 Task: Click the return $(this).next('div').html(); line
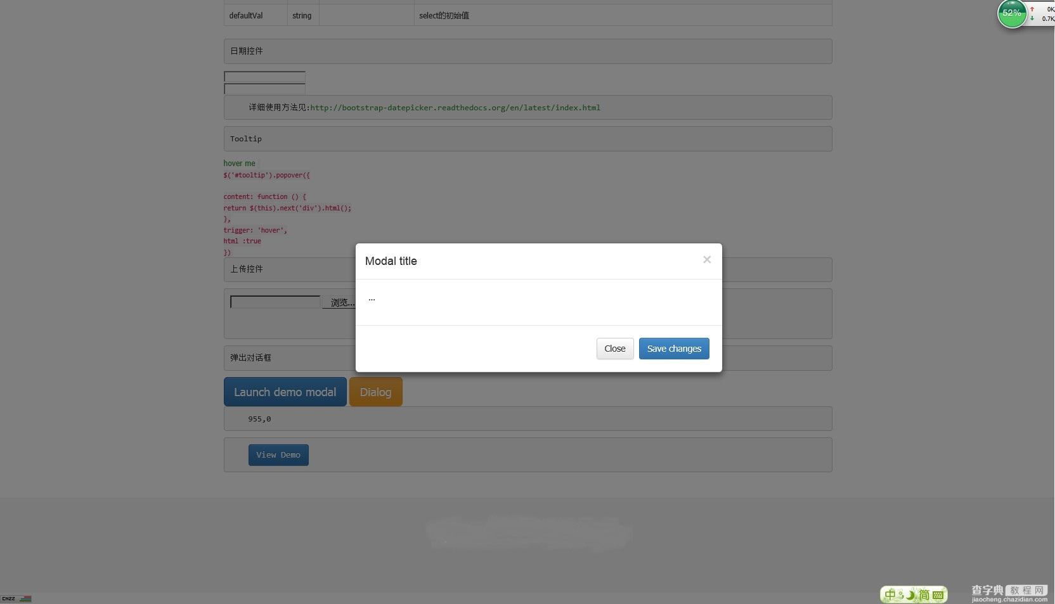point(287,208)
